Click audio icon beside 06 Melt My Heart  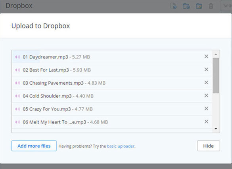17,122
